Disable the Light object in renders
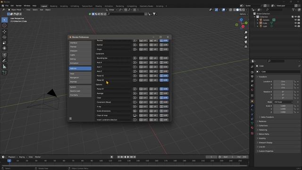Screen dimensions: 302x170 point(299,26)
